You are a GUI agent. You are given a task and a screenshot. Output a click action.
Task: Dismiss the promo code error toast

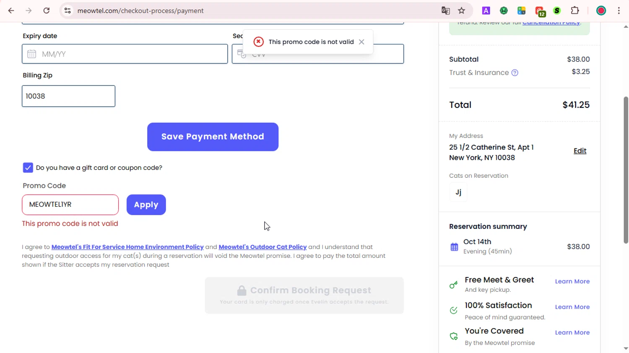361,42
